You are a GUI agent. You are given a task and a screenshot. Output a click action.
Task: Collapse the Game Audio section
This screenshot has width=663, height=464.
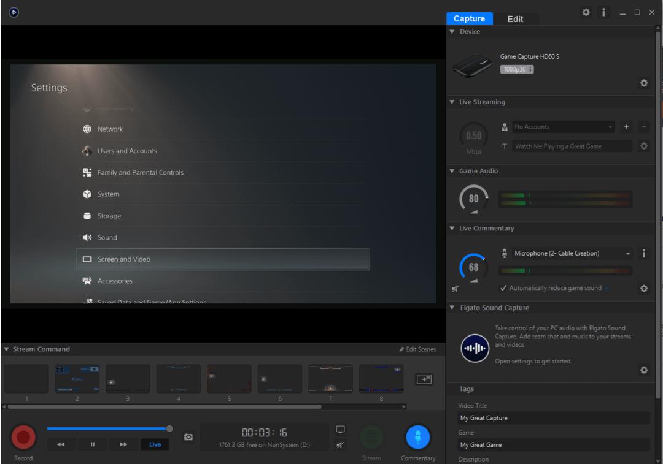coord(452,171)
